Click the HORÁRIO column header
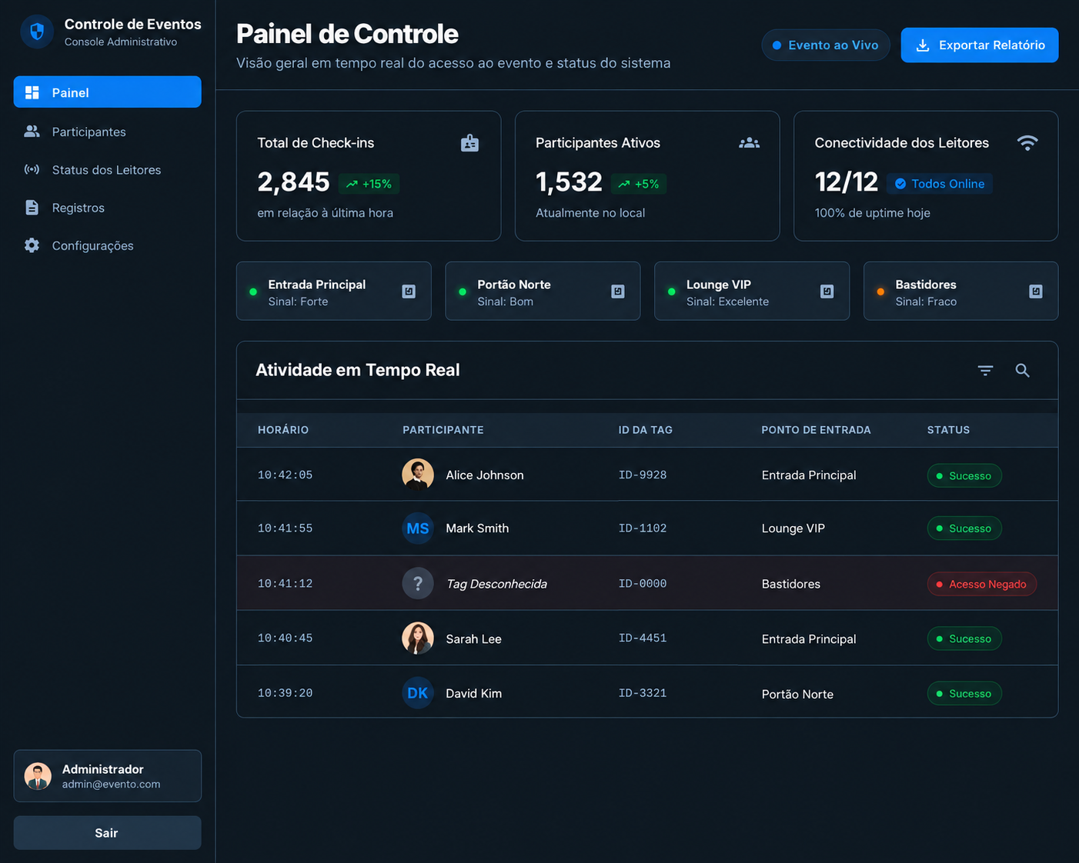Viewport: 1079px width, 863px height. point(283,430)
